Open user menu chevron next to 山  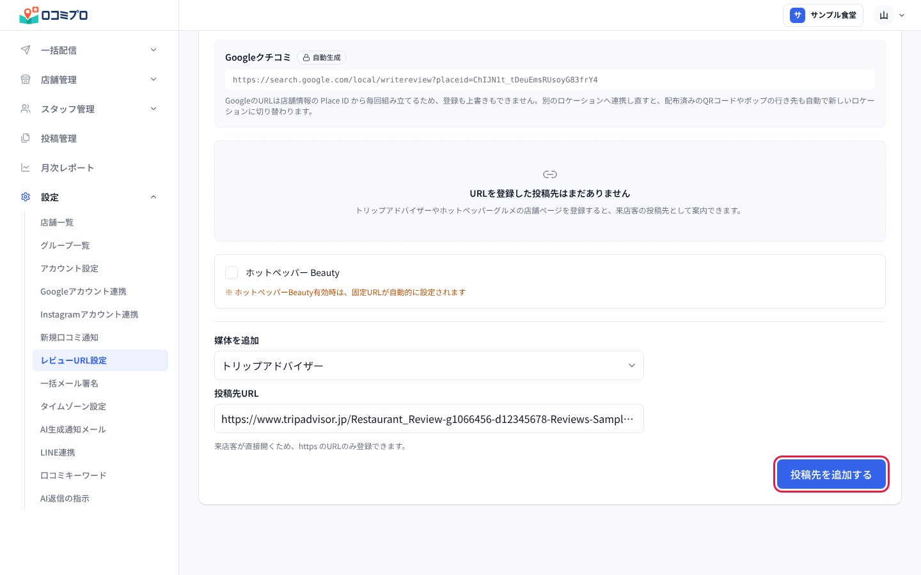(x=902, y=15)
